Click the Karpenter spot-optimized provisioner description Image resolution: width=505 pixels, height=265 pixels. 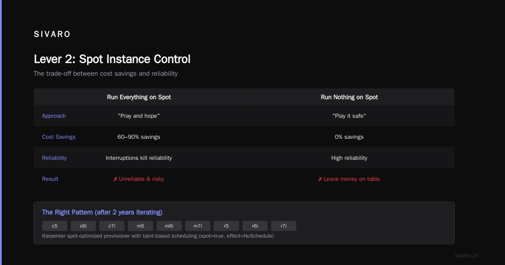[x=158, y=236]
